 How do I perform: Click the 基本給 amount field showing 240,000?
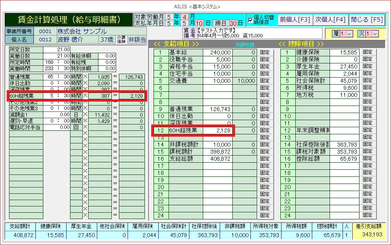point(217,52)
